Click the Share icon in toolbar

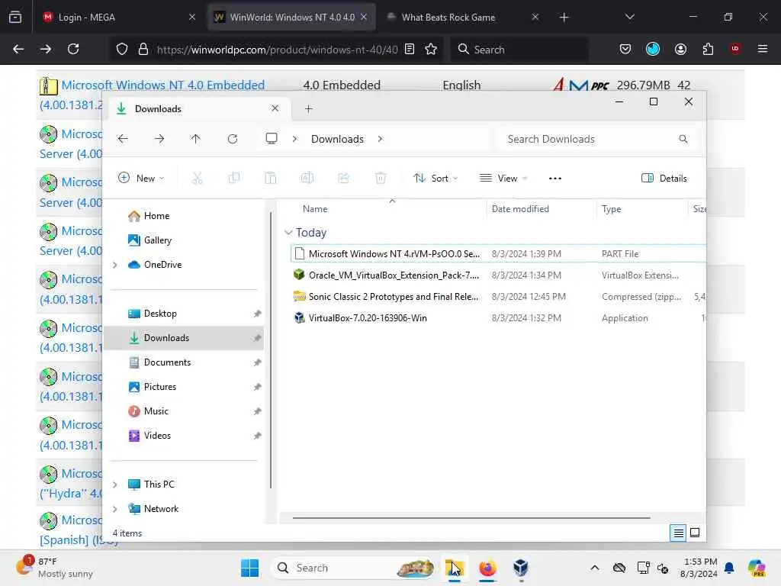point(343,178)
